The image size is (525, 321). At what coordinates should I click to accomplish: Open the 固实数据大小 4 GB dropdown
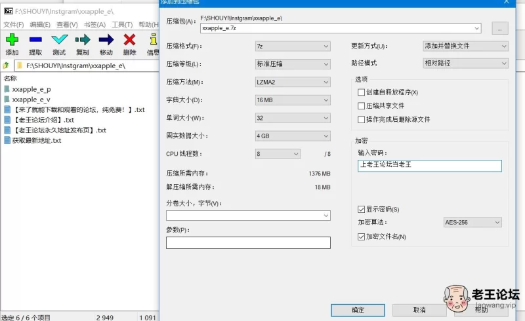293,136
